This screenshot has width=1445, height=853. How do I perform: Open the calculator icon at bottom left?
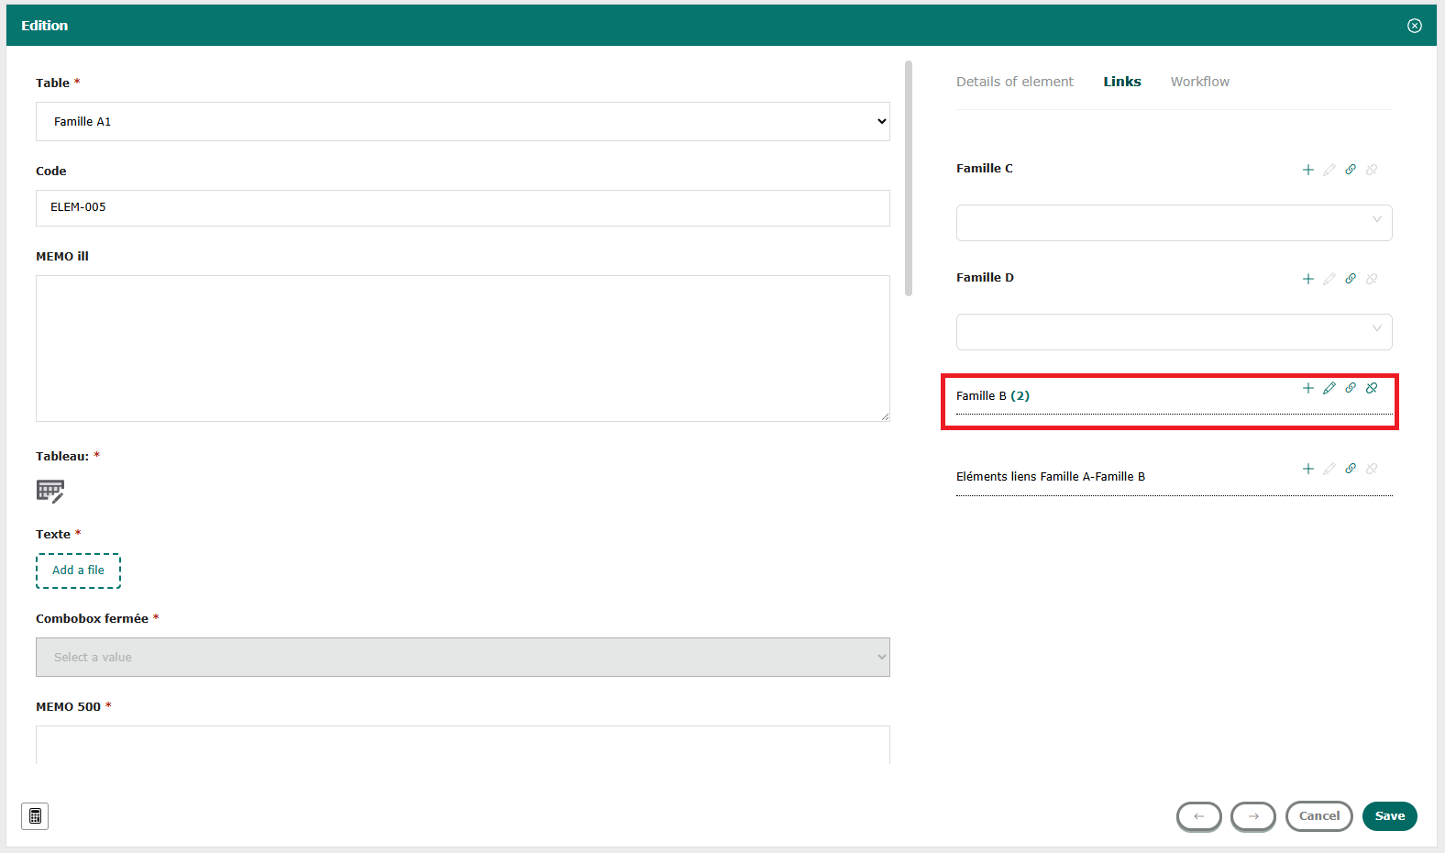[x=35, y=815]
